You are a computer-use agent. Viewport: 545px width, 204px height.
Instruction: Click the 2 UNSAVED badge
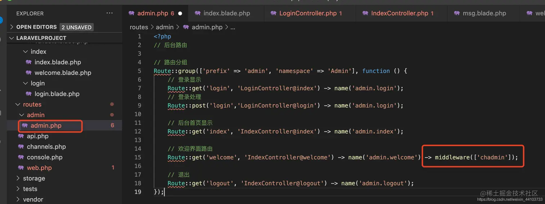[76, 27]
